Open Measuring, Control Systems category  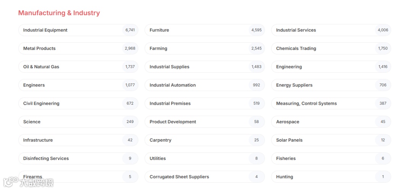coord(306,103)
